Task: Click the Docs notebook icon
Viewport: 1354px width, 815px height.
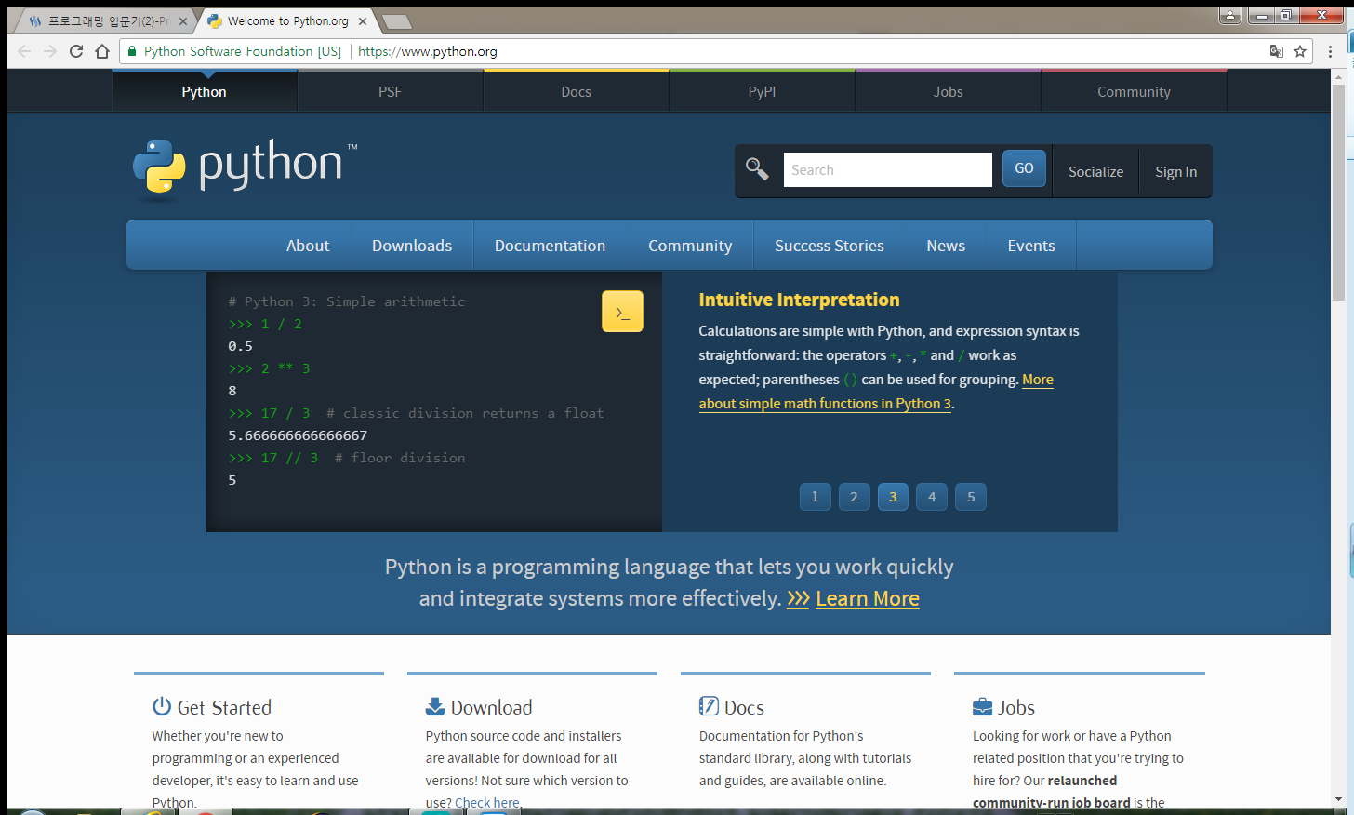Action: pyautogui.click(x=709, y=706)
